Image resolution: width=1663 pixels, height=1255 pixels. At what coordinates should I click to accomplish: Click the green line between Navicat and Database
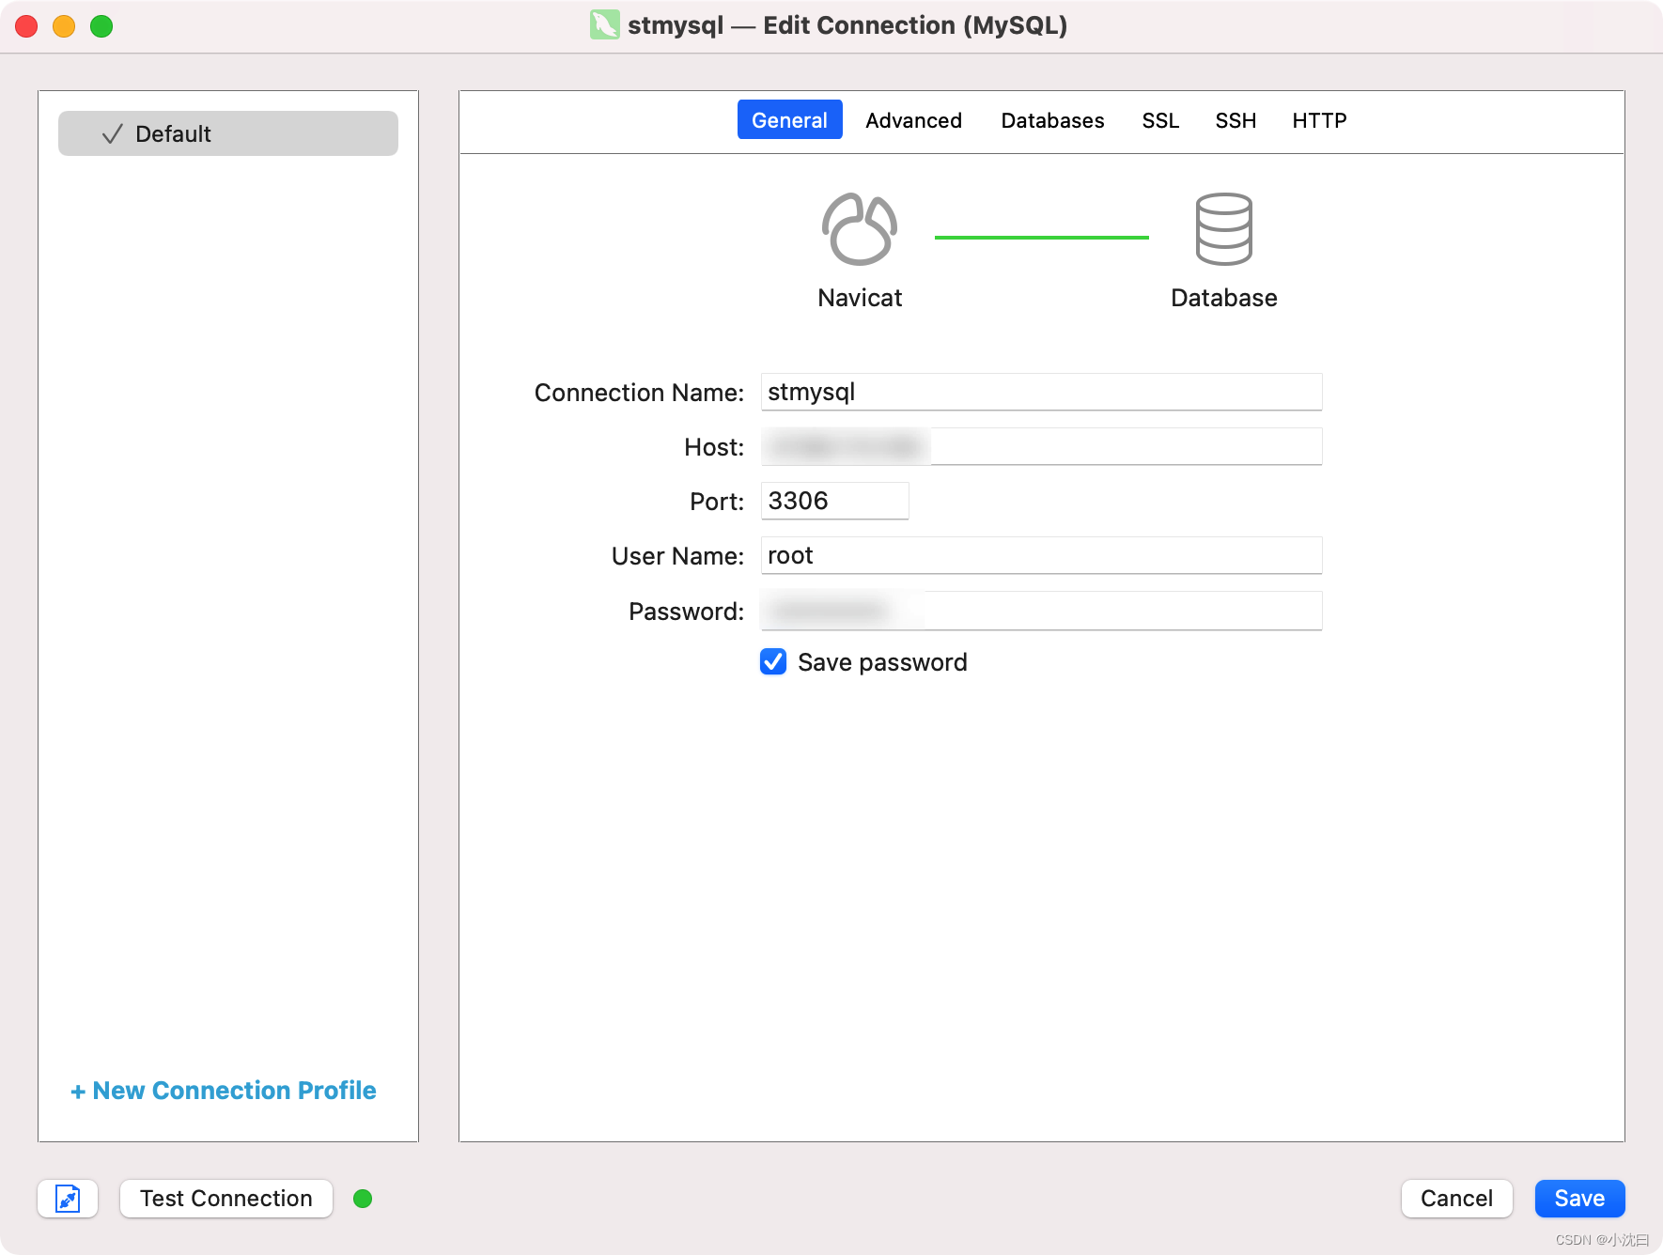[1041, 238]
